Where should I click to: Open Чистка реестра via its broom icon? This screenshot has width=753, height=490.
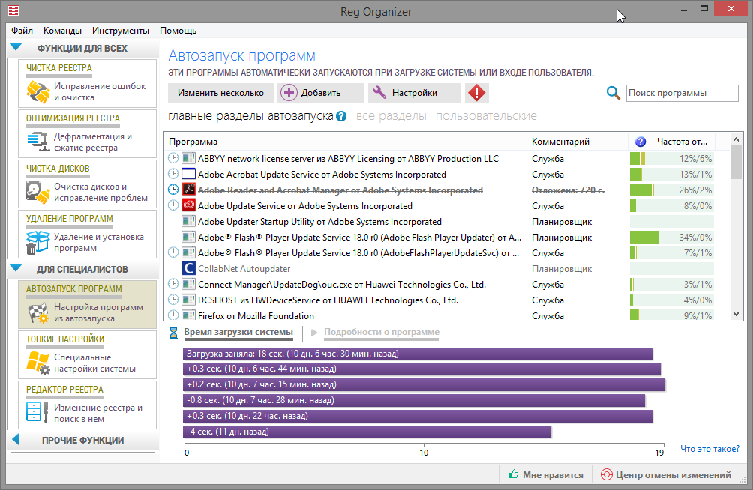coord(37,91)
